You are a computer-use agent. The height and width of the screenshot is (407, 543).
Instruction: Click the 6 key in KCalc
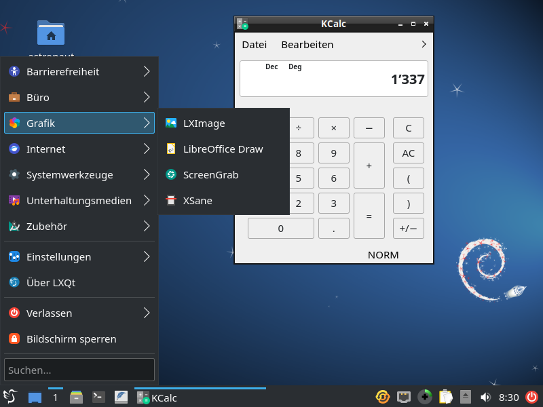point(334,178)
